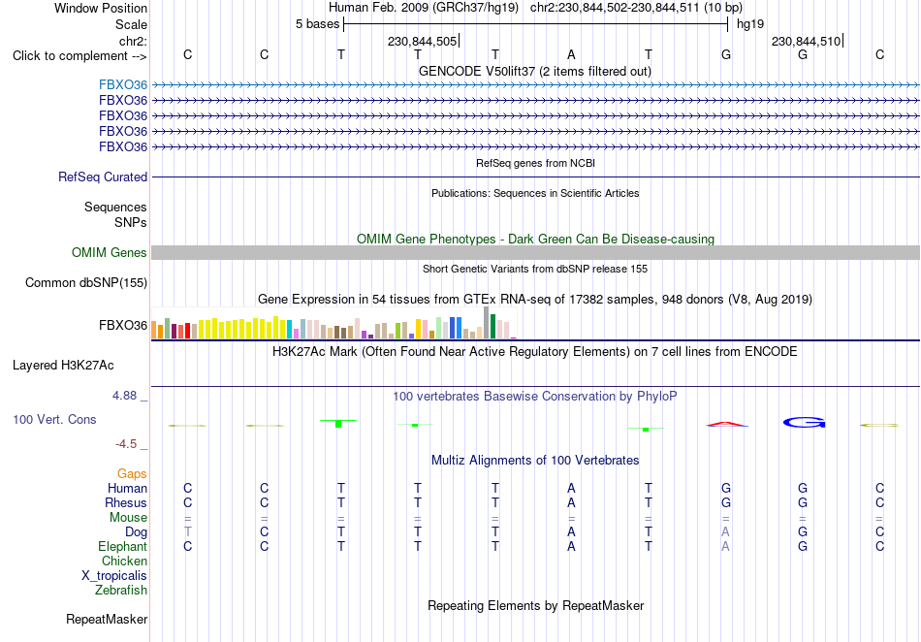Open the OMIM Gene Phenotypes title

pyautogui.click(x=535, y=240)
